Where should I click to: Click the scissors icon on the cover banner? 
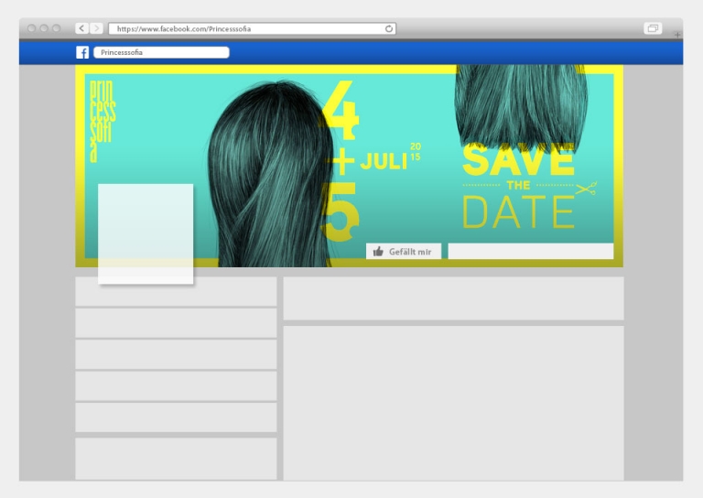coord(586,189)
